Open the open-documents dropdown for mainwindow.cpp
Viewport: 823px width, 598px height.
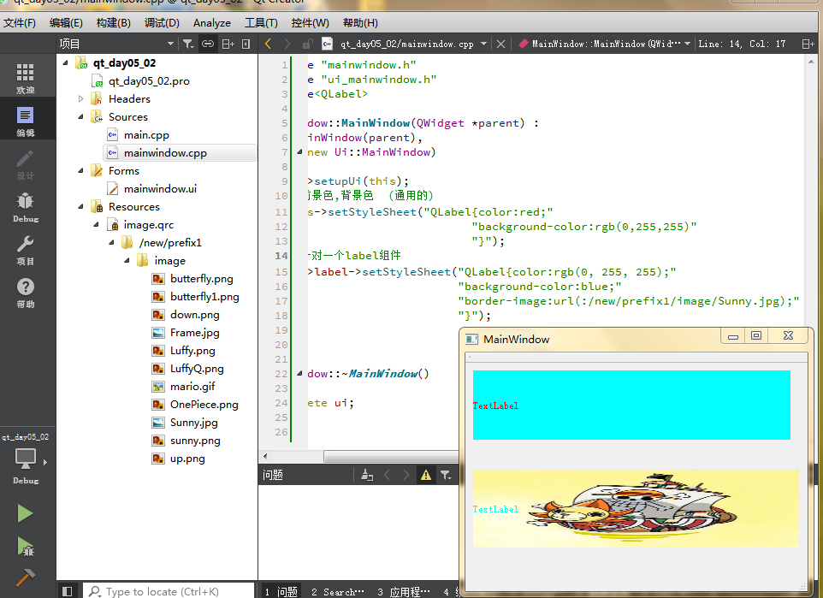pos(483,44)
